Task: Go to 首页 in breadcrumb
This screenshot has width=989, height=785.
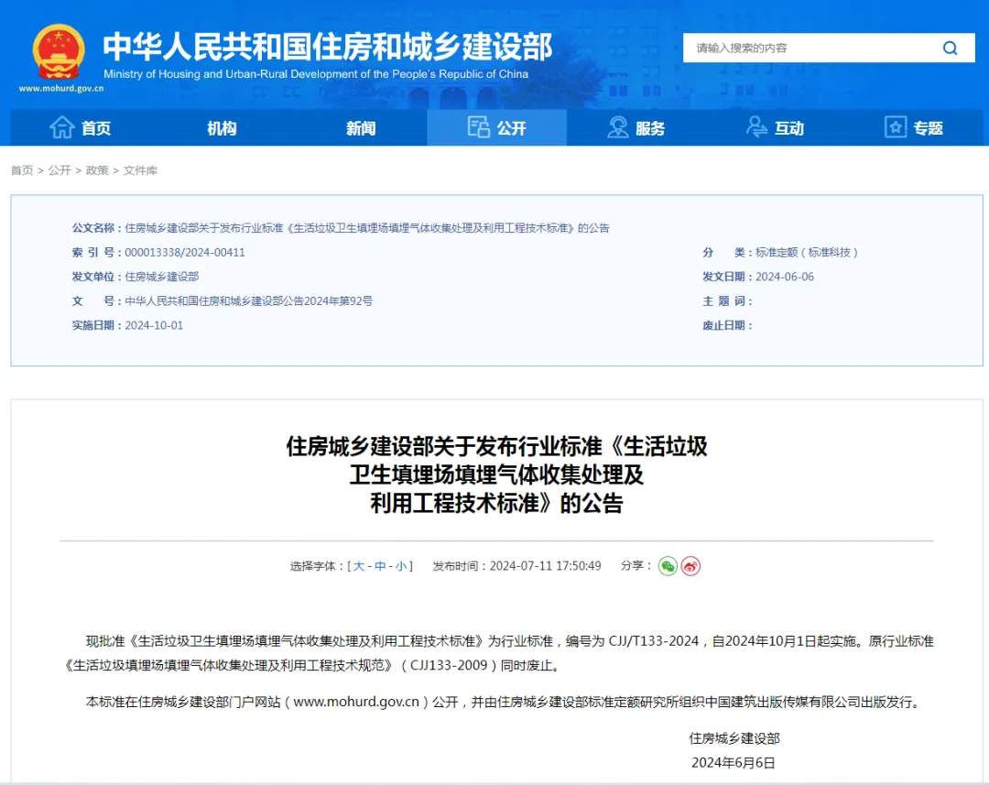Action: coord(22,170)
